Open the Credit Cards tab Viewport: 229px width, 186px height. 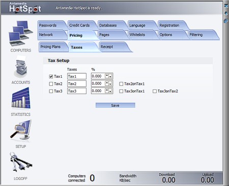(x=81, y=25)
